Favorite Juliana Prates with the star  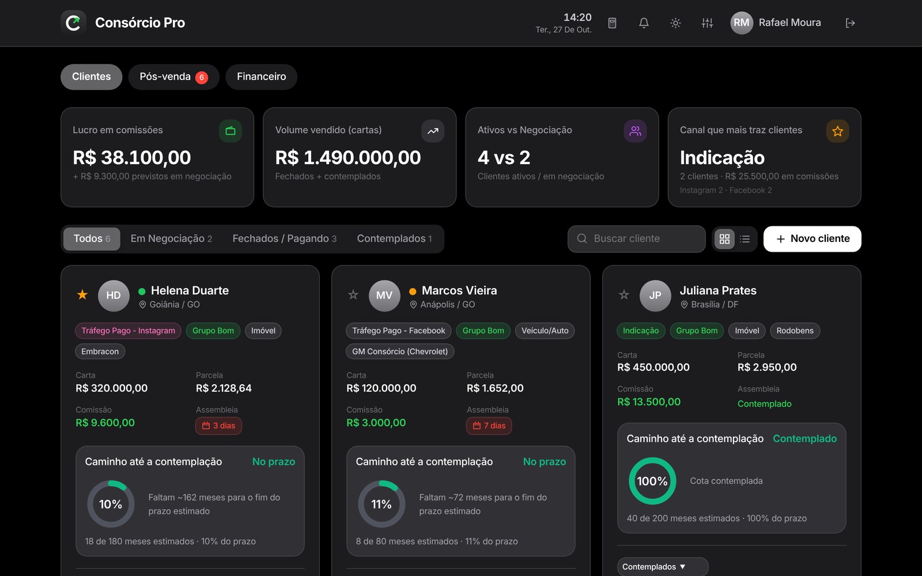(x=624, y=295)
